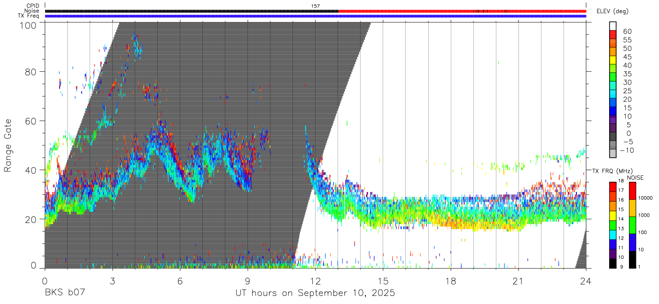Click the 12 tick on the UT hours axis
659x304 pixels.
click(x=315, y=280)
